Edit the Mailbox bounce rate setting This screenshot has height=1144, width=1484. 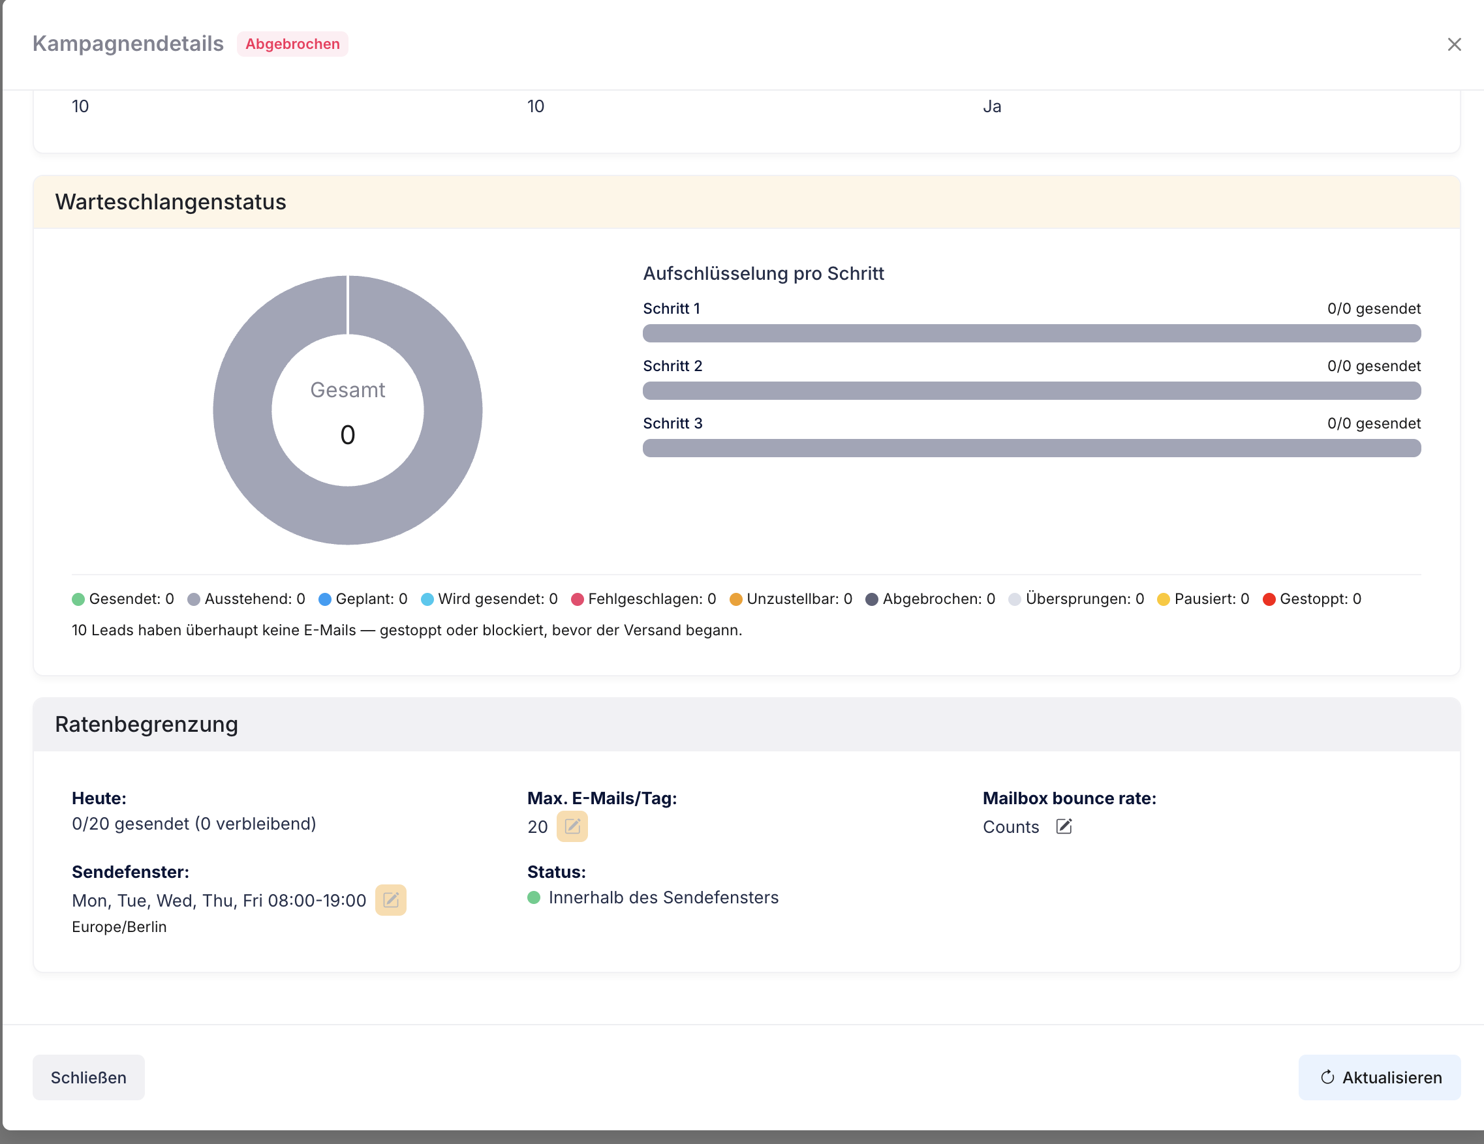[1064, 826]
